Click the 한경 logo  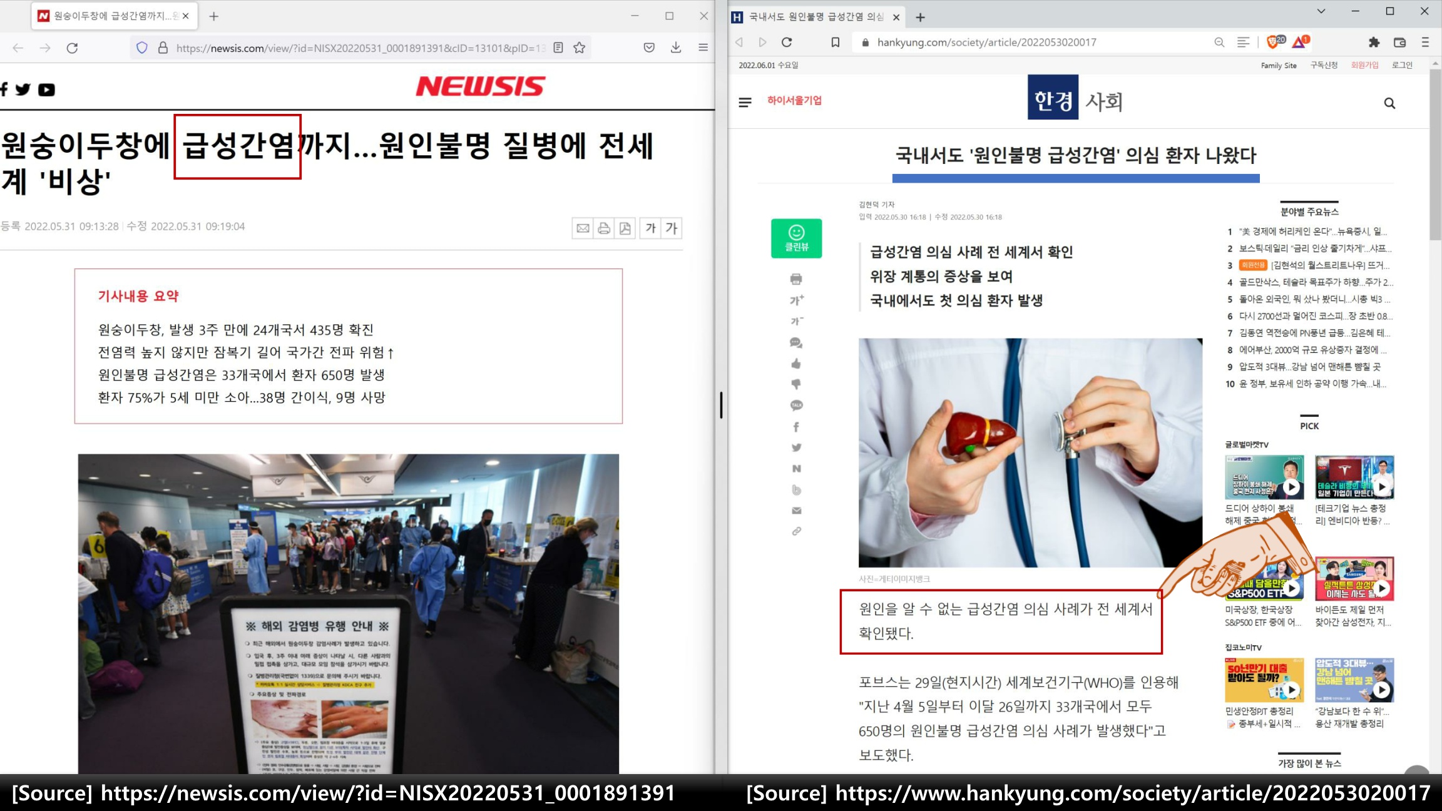pyautogui.click(x=1053, y=98)
